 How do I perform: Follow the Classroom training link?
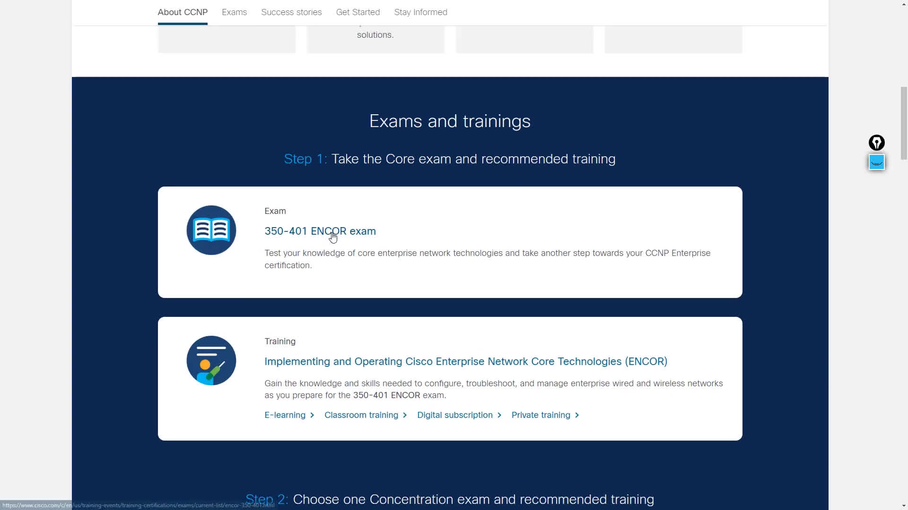[x=361, y=415]
